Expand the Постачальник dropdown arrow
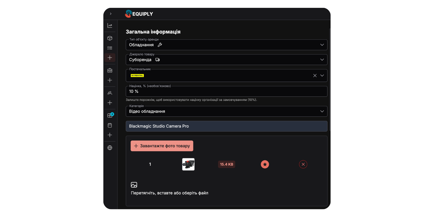This screenshot has height=217, width=434. 322,76
